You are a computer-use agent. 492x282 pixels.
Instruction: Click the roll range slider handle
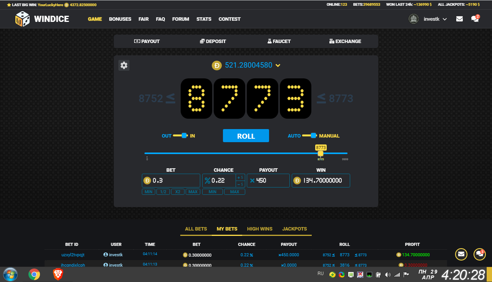321,153
